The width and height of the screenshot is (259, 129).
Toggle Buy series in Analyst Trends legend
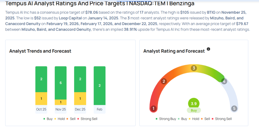[x=48, y=119]
